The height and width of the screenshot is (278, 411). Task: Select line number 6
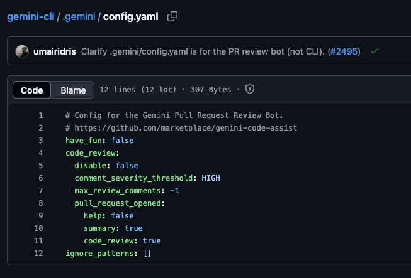41,178
